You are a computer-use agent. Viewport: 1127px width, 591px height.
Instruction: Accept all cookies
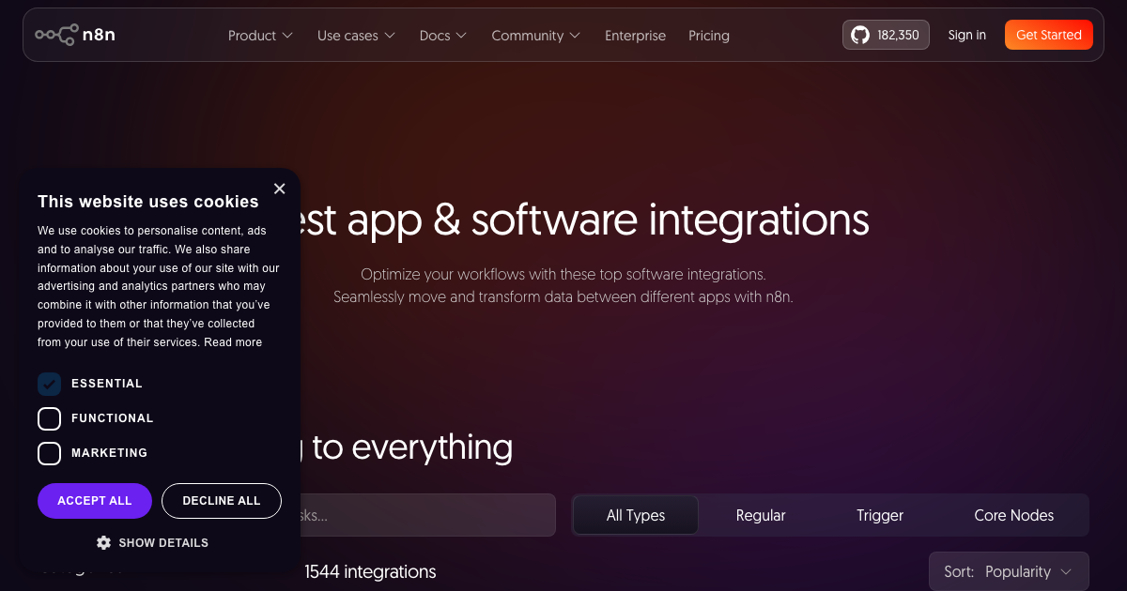pos(95,501)
